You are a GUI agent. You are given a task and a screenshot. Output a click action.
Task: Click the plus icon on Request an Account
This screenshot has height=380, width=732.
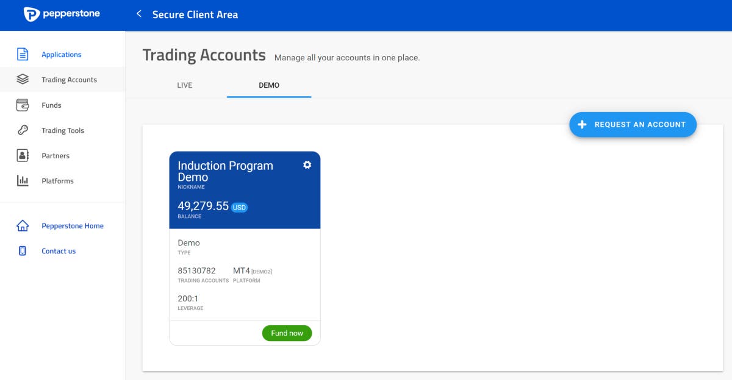click(x=581, y=124)
